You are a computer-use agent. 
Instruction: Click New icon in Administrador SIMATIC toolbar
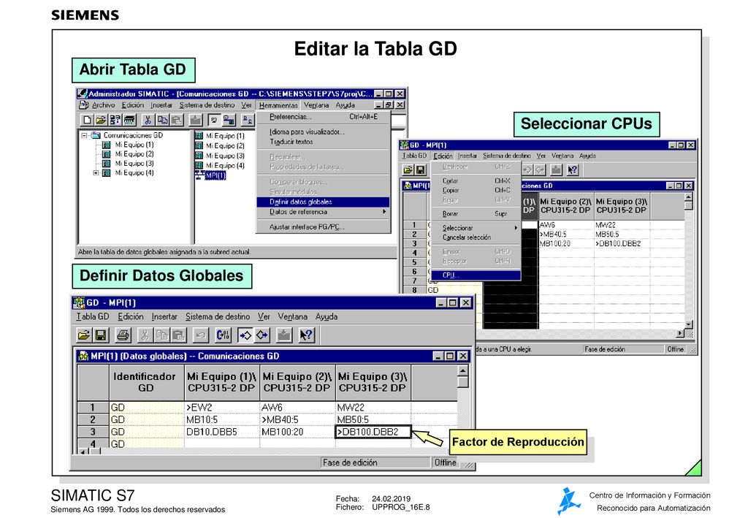(88, 121)
